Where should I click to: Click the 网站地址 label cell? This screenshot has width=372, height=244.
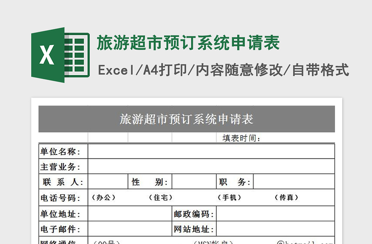click(194, 229)
